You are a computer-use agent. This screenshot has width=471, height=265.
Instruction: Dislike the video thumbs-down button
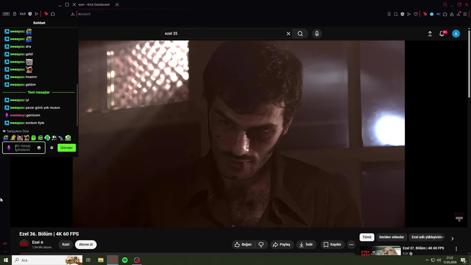(x=261, y=244)
